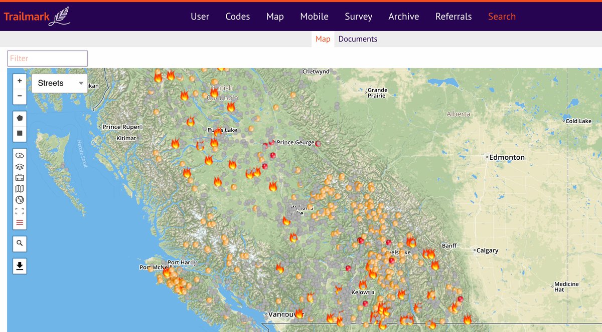Download map data with the export icon
This screenshot has height=332, width=602.
20,266
